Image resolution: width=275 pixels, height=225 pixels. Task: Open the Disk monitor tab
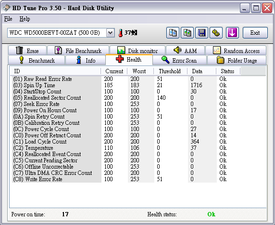(137, 51)
